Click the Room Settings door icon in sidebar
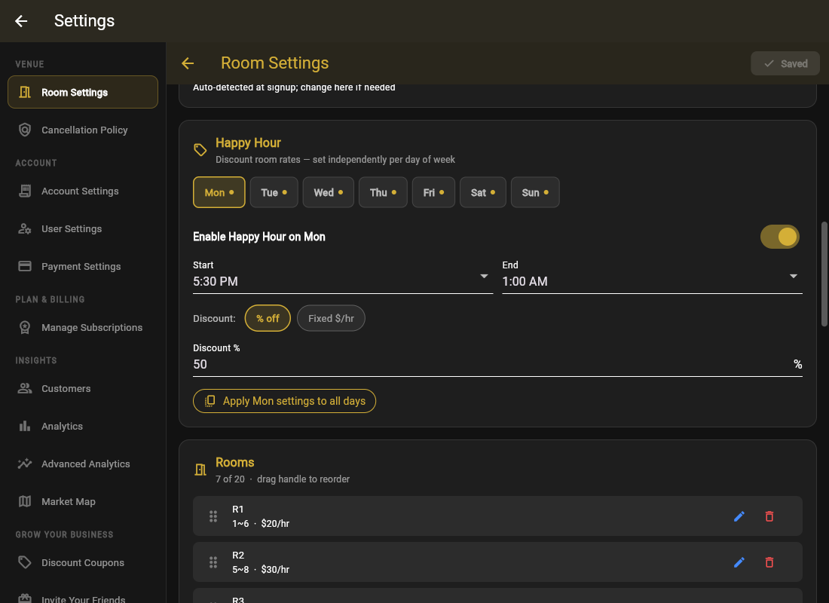This screenshot has height=603, width=829. click(25, 92)
